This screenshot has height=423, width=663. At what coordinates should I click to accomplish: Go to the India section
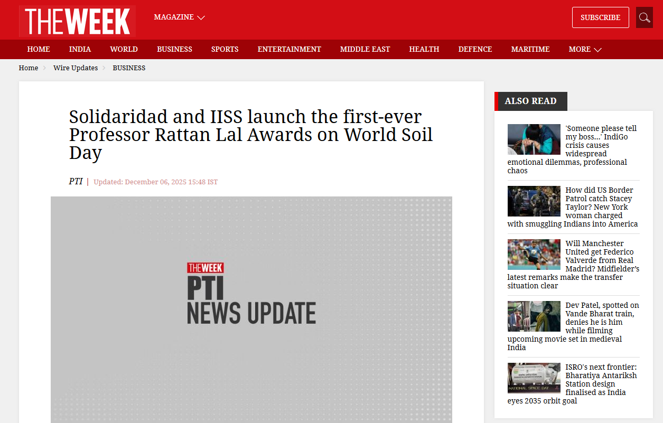point(80,49)
